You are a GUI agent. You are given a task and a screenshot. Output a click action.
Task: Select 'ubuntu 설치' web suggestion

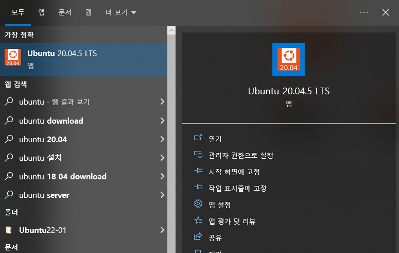[x=83, y=158]
